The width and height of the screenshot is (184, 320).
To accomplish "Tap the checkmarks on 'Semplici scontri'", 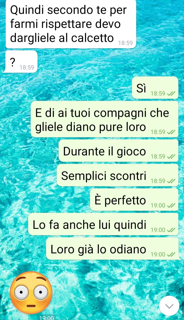I will tap(171, 181).
